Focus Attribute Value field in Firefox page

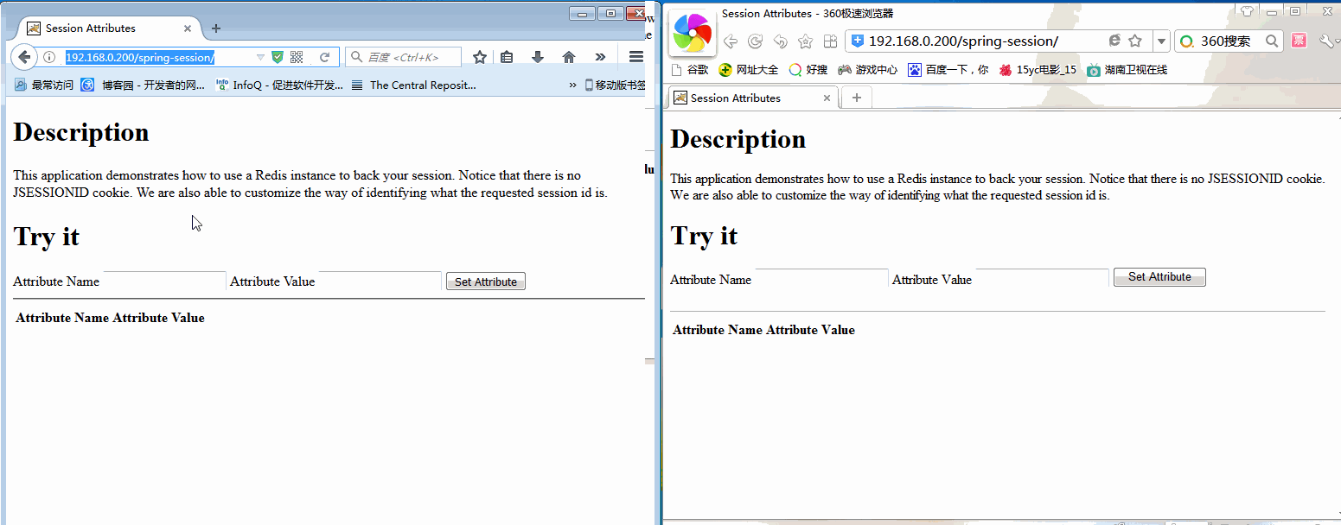[x=380, y=281]
